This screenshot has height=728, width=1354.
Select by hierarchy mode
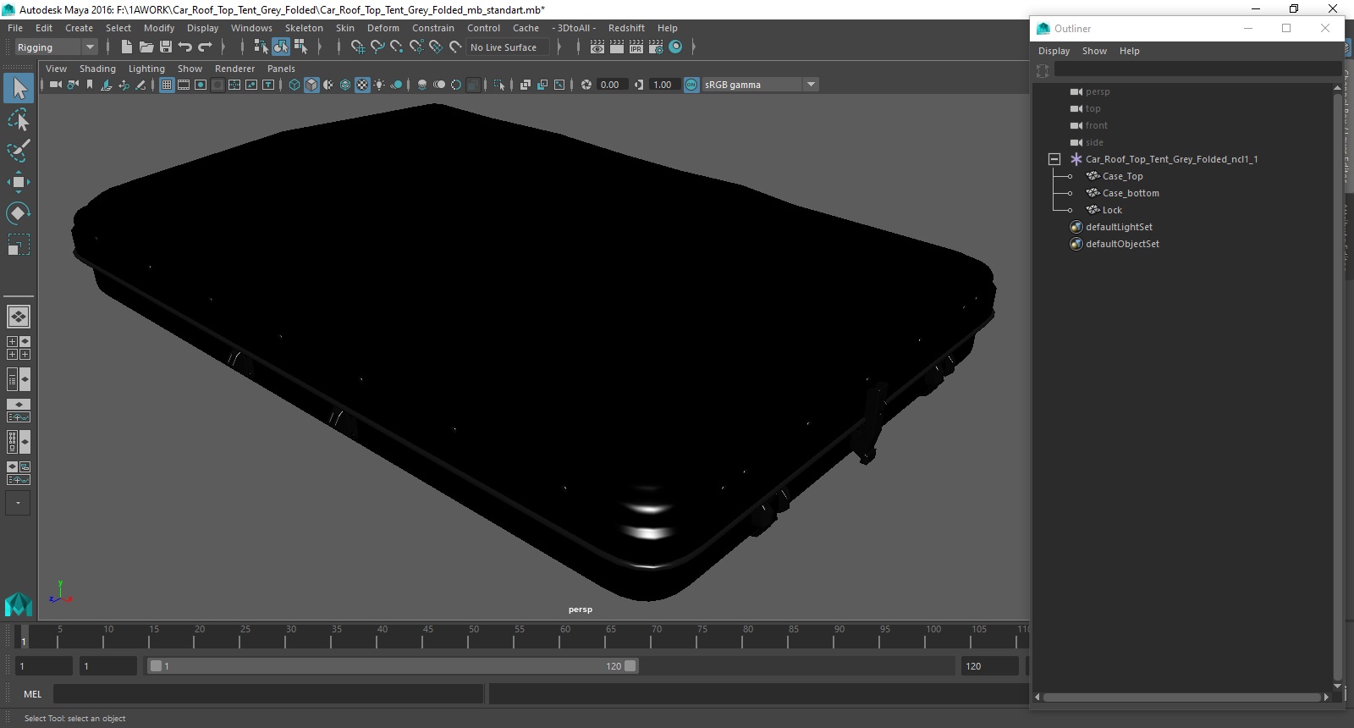click(261, 47)
